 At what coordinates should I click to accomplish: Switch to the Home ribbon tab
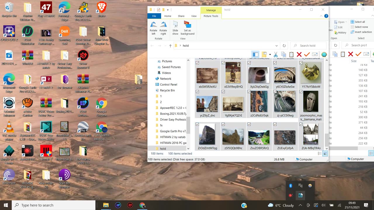(168, 16)
